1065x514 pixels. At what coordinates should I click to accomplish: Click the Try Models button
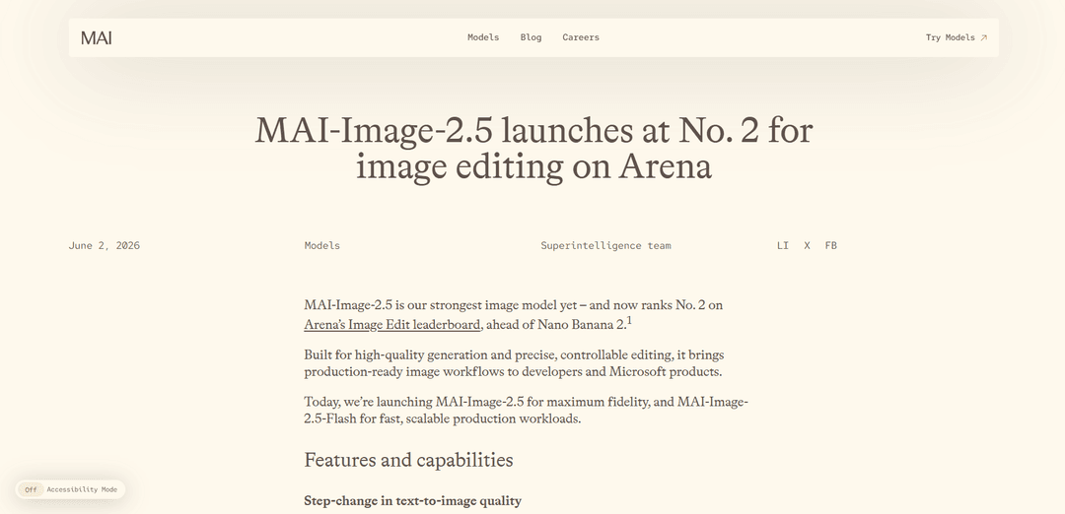[x=957, y=37]
